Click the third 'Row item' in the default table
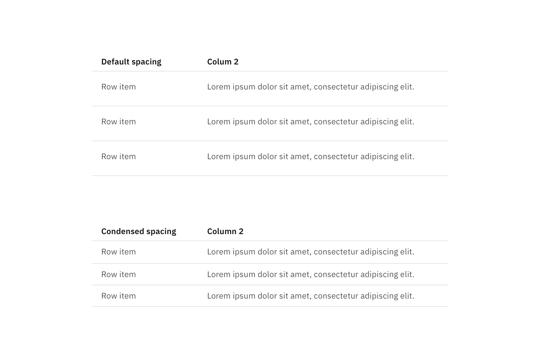The image size is (540, 359). 118,156
